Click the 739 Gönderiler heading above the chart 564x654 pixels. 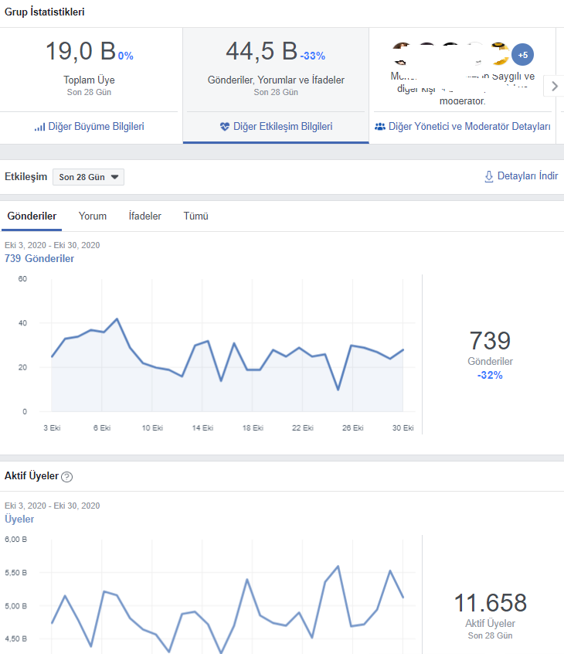[x=39, y=259]
